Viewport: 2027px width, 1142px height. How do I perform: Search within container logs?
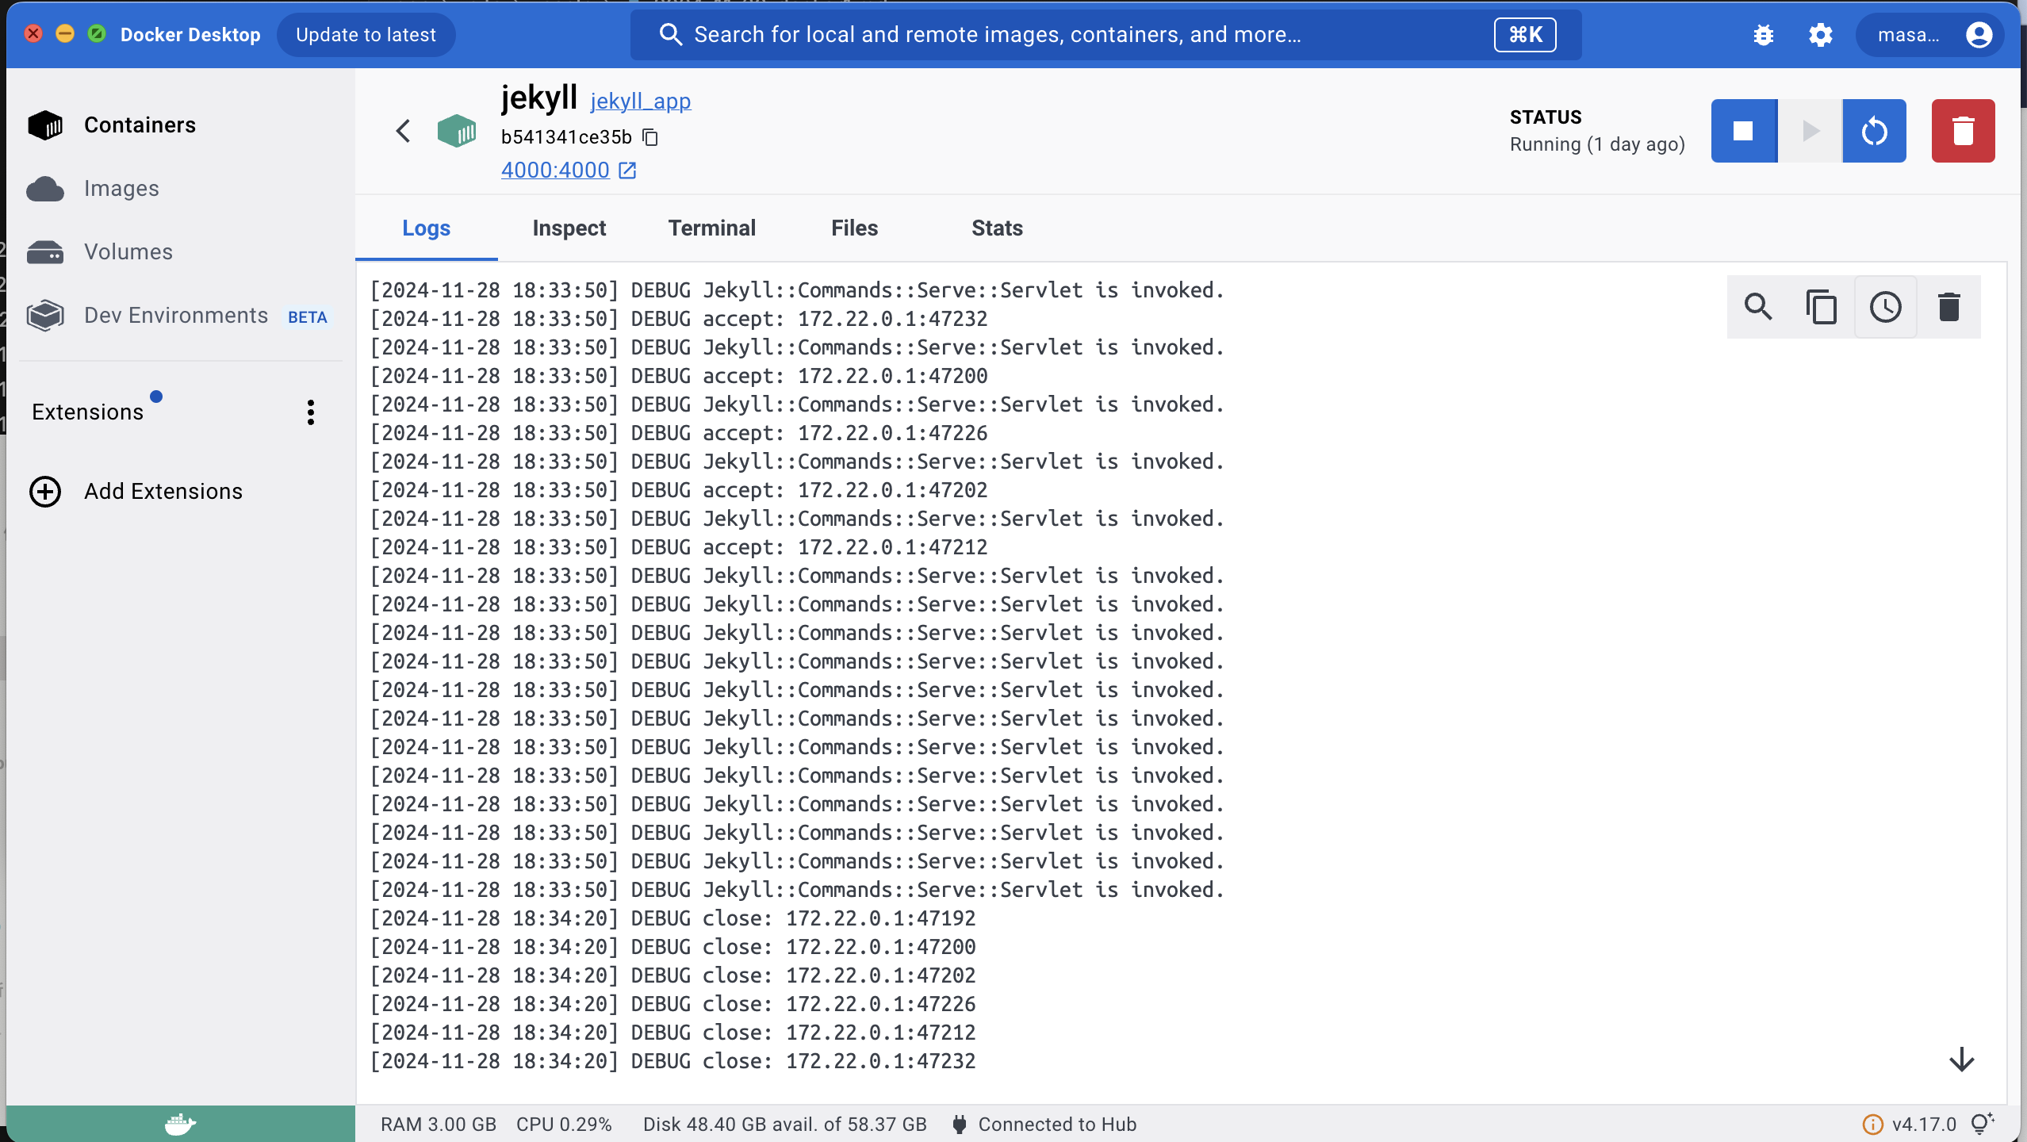click(1758, 307)
